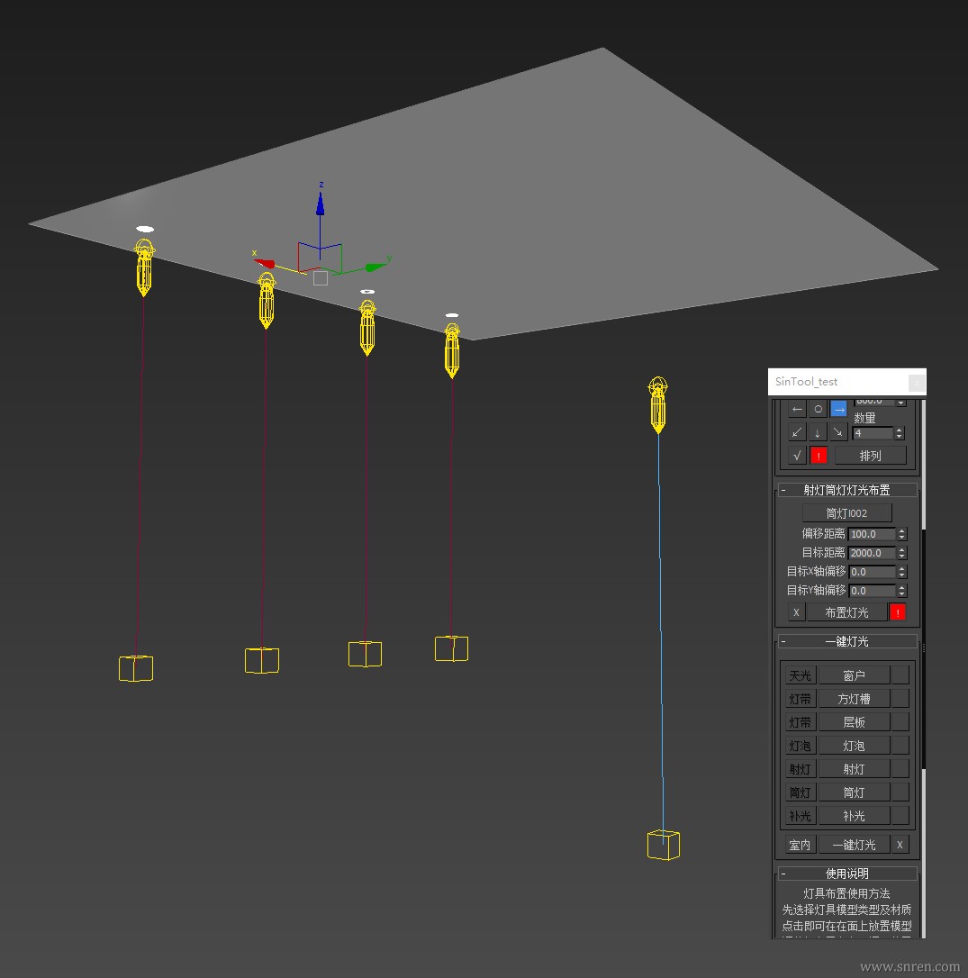
Task: Toggle the left 补光 button
Action: (x=801, y=816)
